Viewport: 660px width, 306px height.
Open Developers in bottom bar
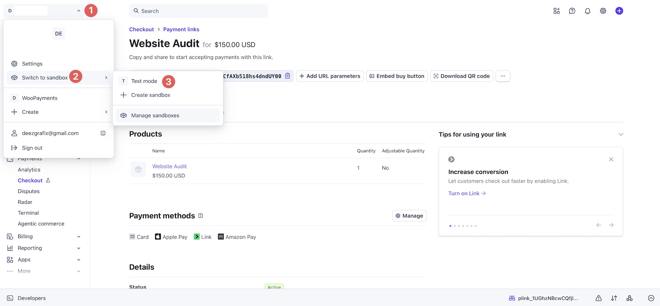tap(26, 298)
